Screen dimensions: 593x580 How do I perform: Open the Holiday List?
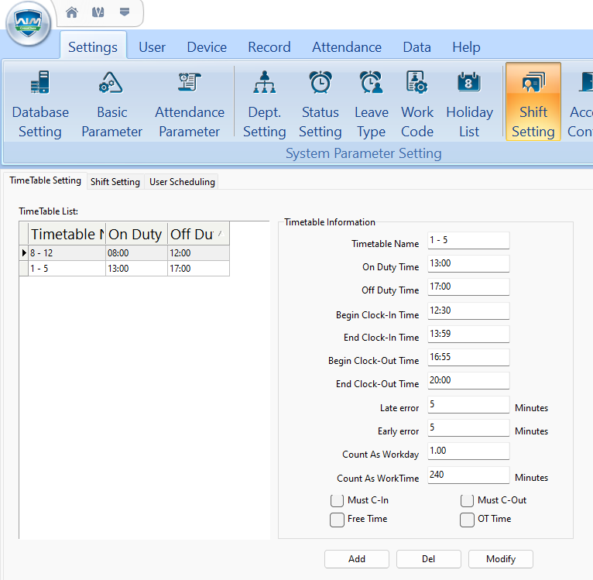tap(469, 103)
